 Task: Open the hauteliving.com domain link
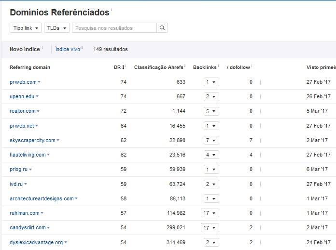28,155
